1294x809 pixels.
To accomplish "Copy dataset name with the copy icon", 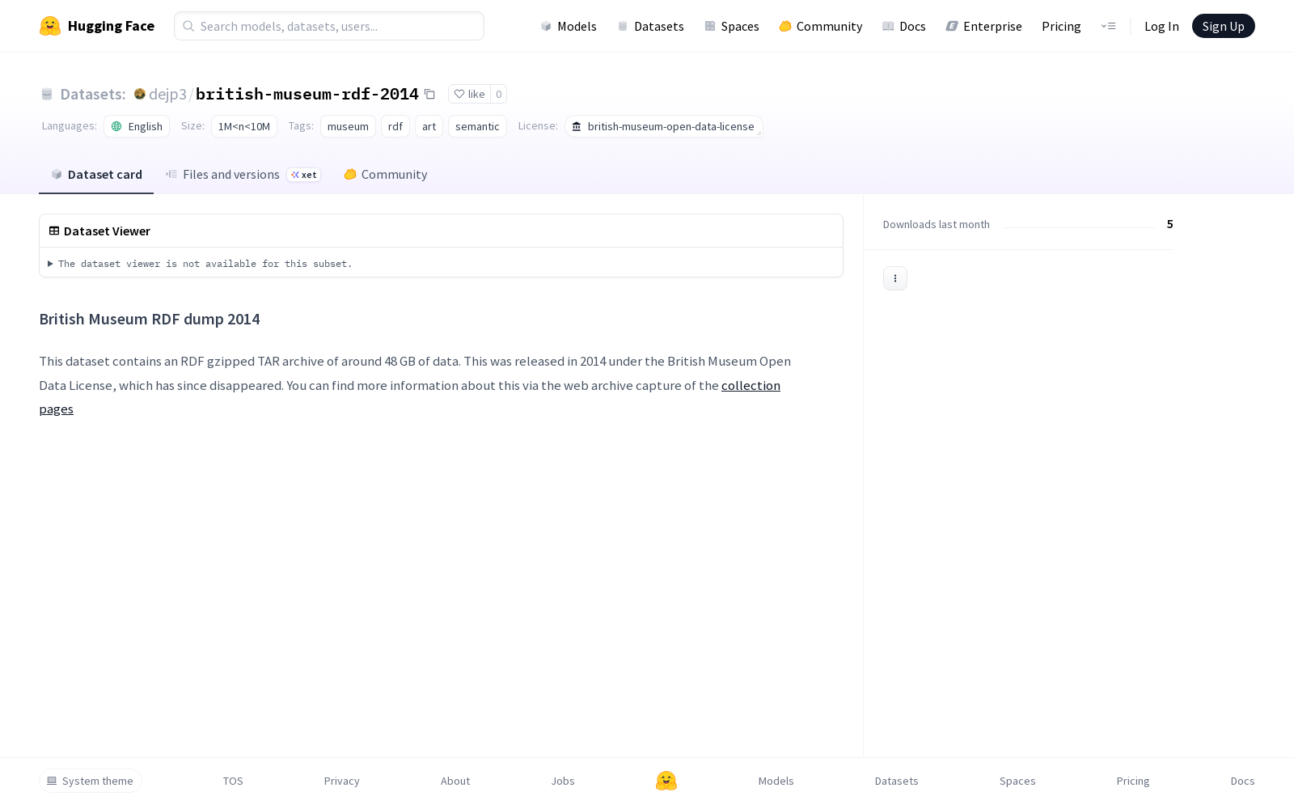I will click(429, 94).
